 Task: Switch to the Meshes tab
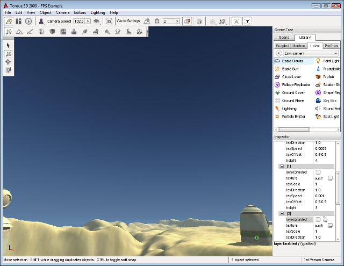299,46
